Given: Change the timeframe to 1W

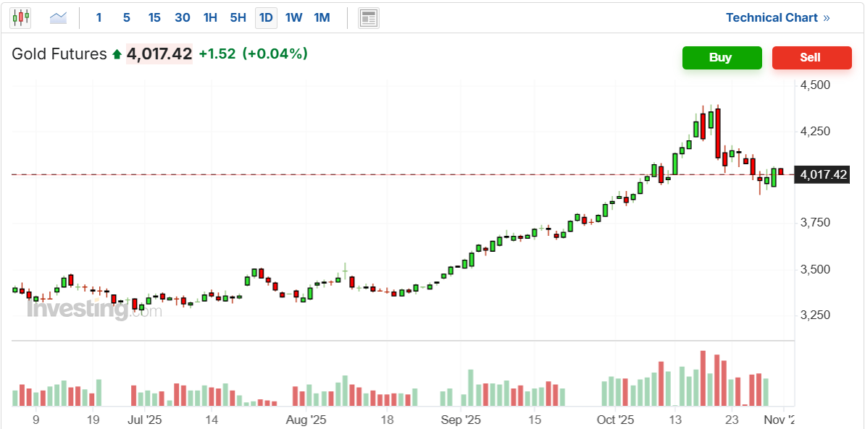Looking at the screenshot, I should 293,17.
